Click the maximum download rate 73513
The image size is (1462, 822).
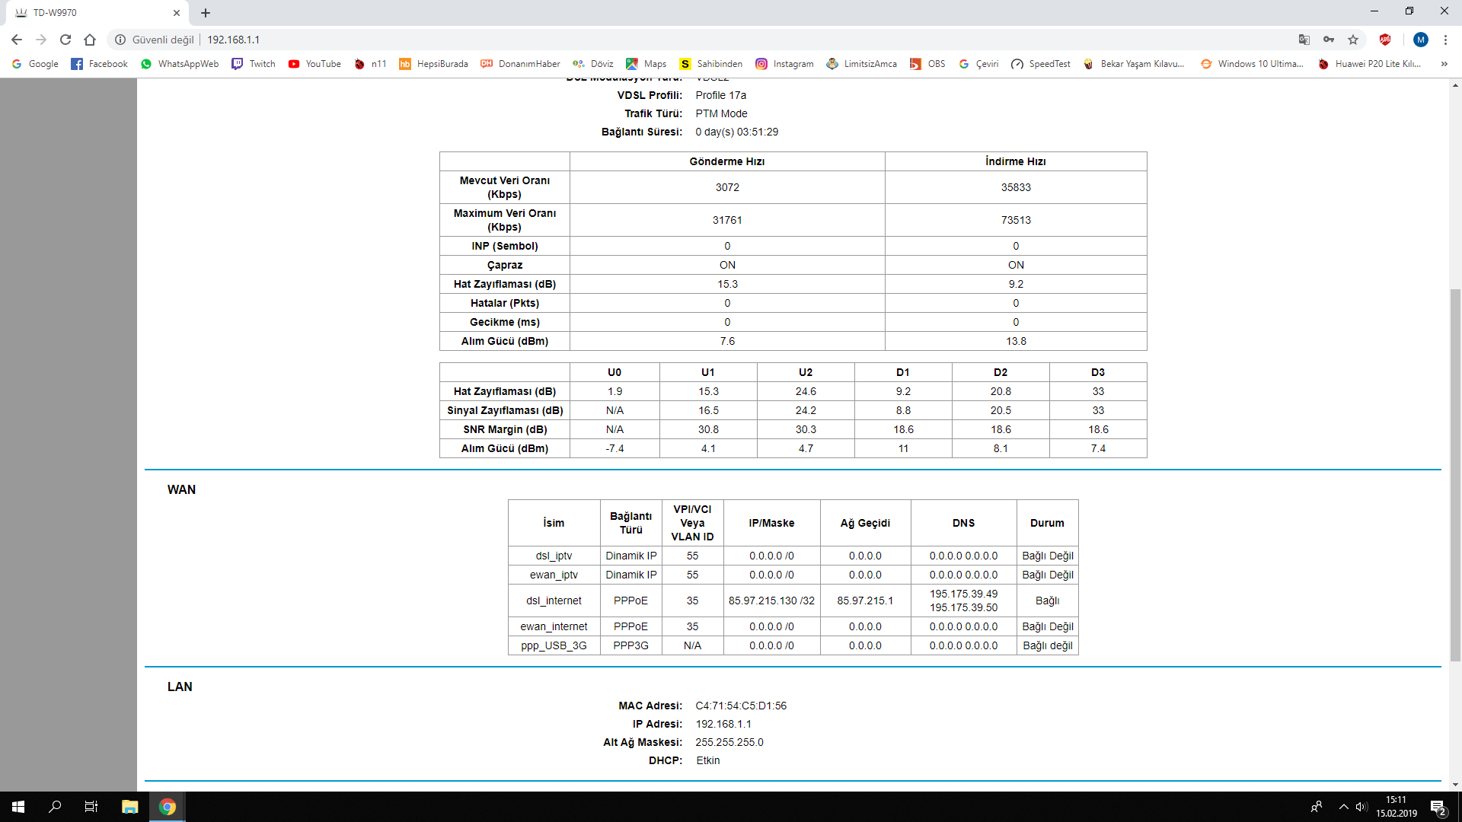pyautogui.click(x=1016, y=220)
